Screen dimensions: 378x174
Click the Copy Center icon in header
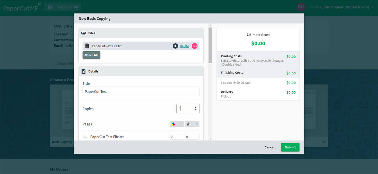coord(50,7)
